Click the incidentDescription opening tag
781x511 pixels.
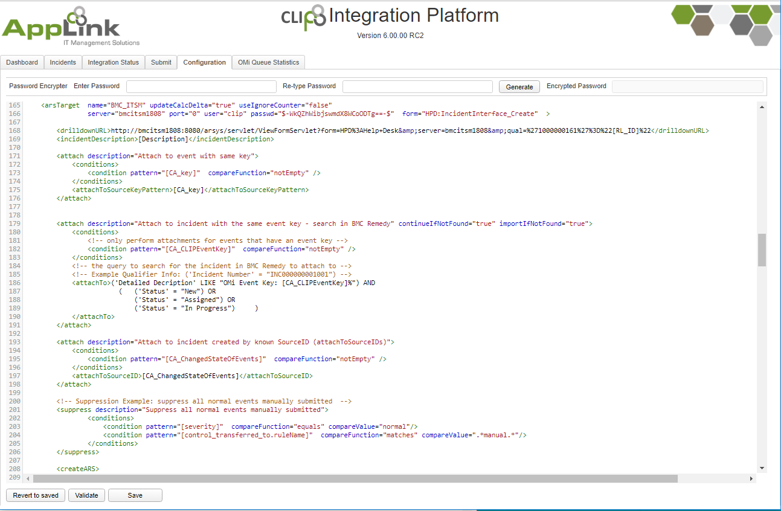pyautogui.click(x=97, y=139)
